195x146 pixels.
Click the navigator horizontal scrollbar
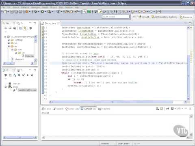(11, 63)
